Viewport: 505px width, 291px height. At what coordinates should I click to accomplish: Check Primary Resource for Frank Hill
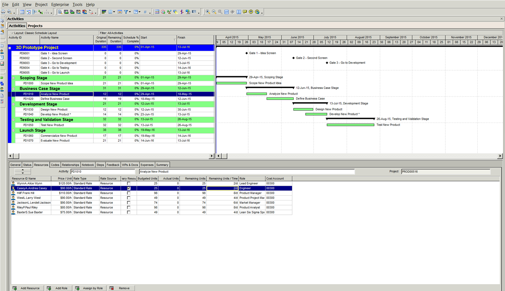tap(129, 193)
